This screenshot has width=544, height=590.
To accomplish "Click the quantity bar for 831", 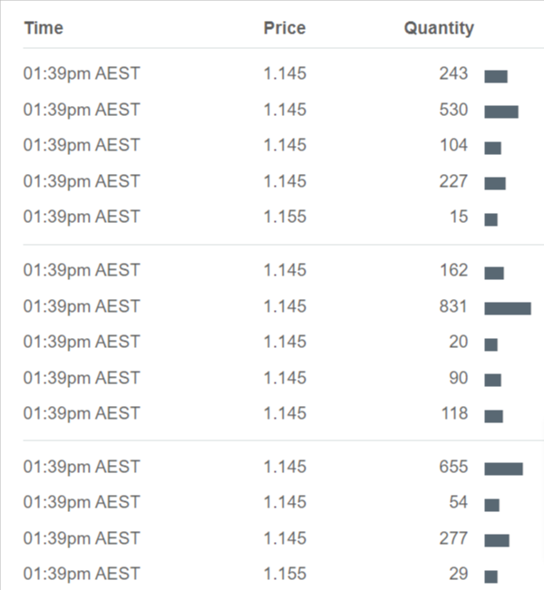I will [x=507, y=308].
